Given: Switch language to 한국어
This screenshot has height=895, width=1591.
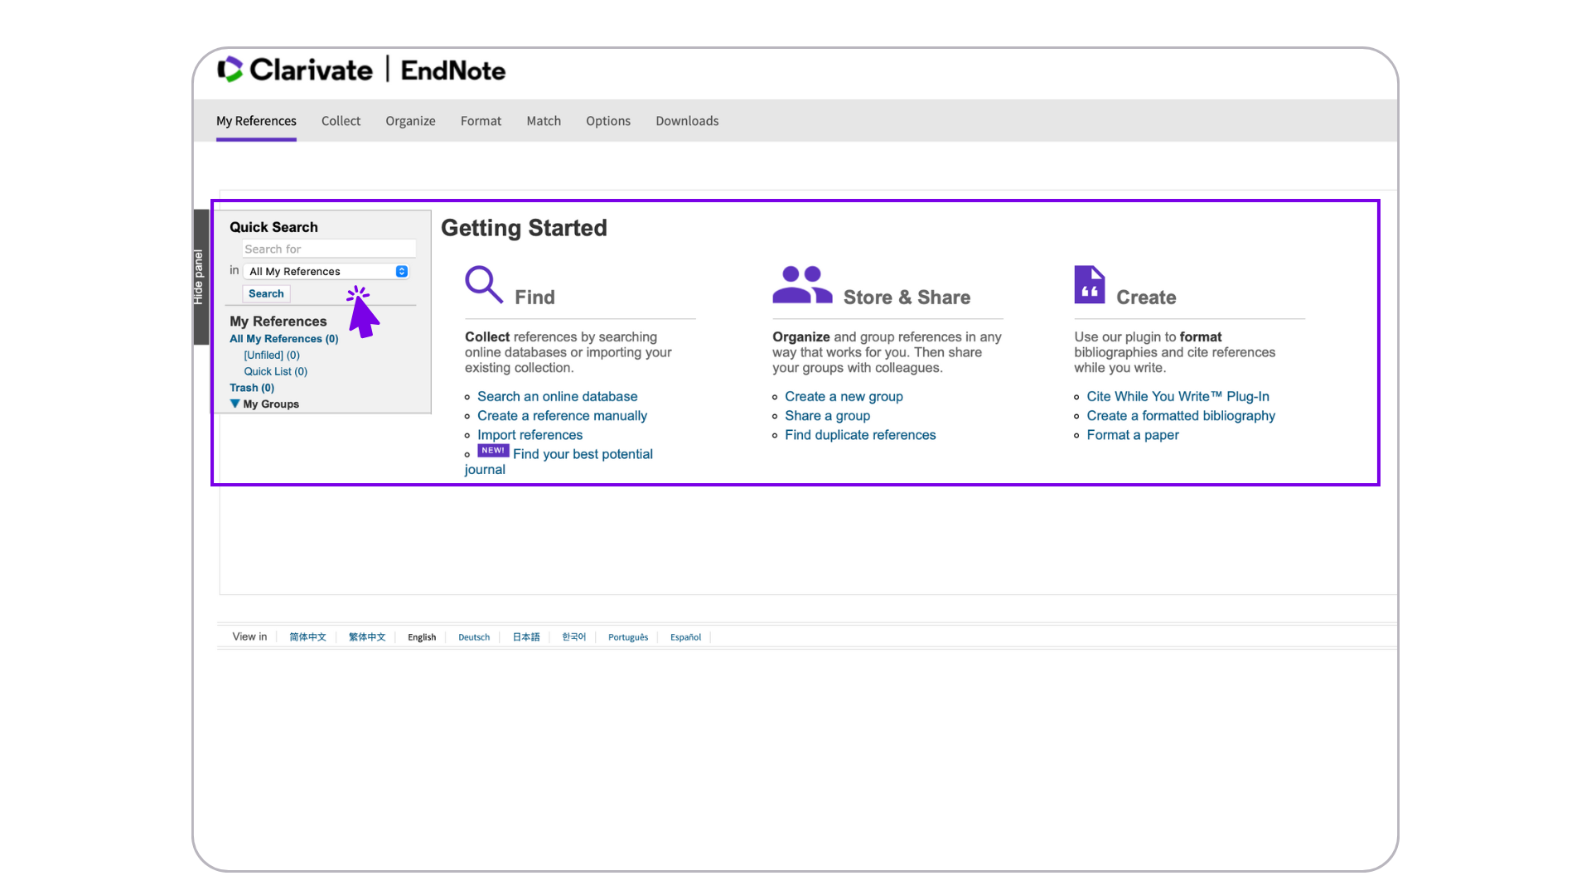Looking at the screenshot, I should click(x=573, y=637).
